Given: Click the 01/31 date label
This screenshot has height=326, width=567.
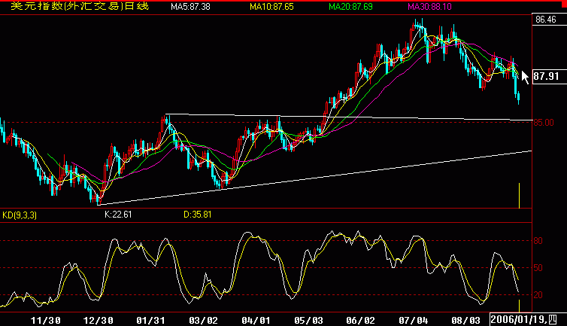Looking at the screenshot, I should pos(151,321).
